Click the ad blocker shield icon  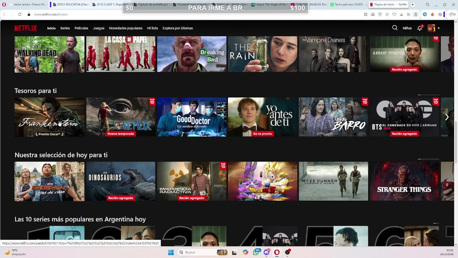[380, 14]
